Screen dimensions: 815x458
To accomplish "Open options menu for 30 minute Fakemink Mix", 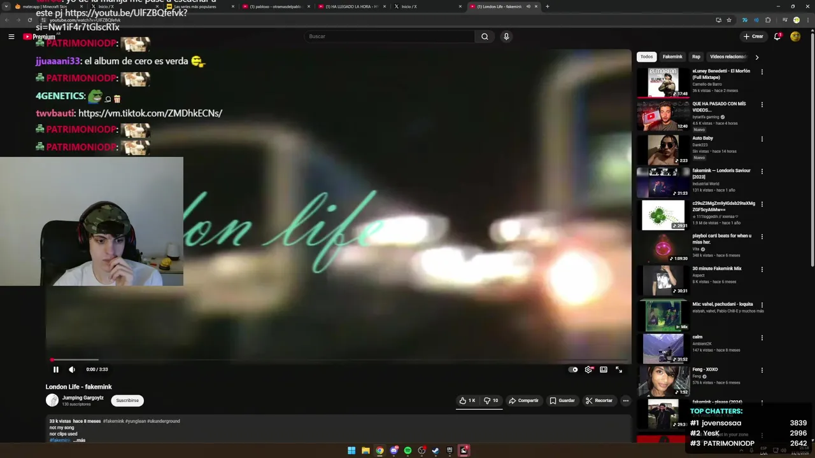I will 762,269.
